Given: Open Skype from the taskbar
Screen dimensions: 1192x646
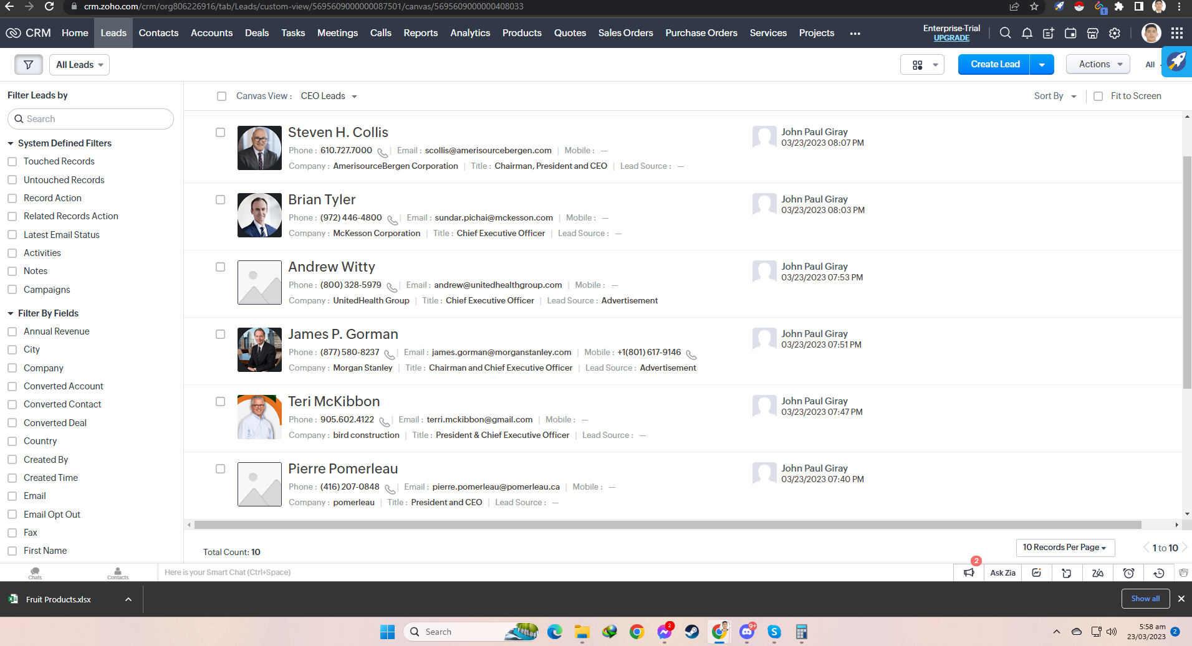Looking at the screenshot, I should point(774,632).
